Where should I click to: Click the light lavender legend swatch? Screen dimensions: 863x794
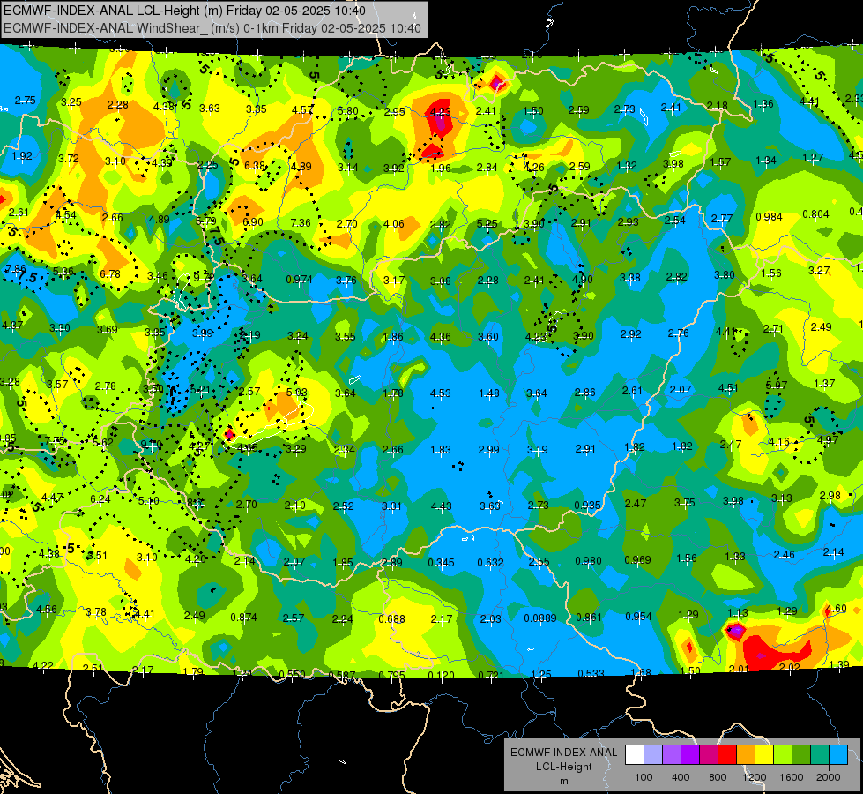click(653, 754)
